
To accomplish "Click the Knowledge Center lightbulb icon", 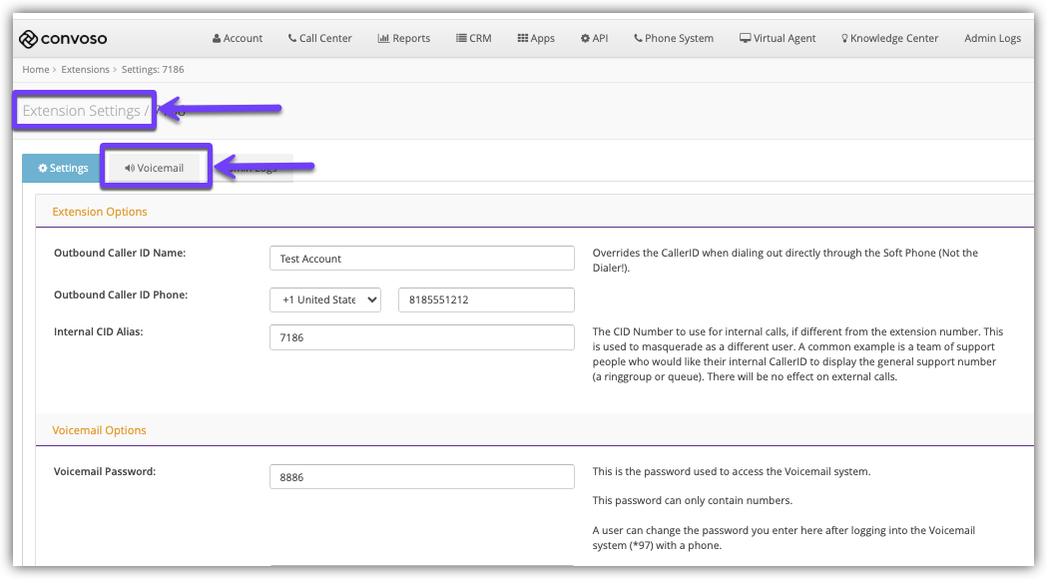I will click(x=845, y=39).
